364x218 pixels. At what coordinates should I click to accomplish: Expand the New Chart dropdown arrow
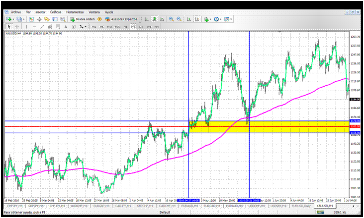[x=13, y=19]
